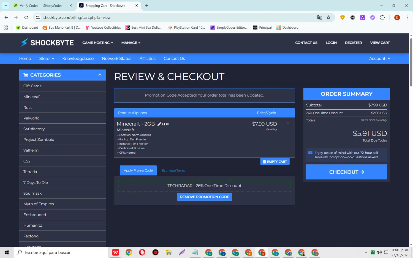Open Chrome three-dot menu
This screenshot has height=258, width=413.
coord(407,17)
